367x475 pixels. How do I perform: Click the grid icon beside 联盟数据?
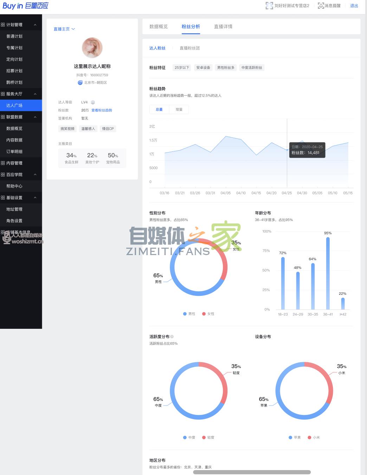[x=3, y=117]
